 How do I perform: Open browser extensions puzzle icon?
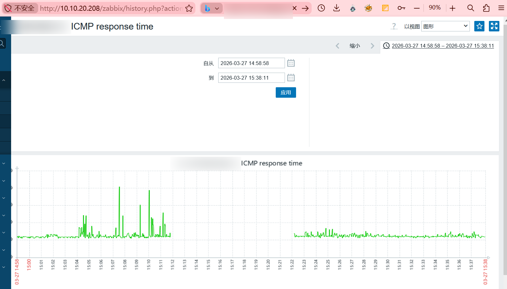click(486, 8)
